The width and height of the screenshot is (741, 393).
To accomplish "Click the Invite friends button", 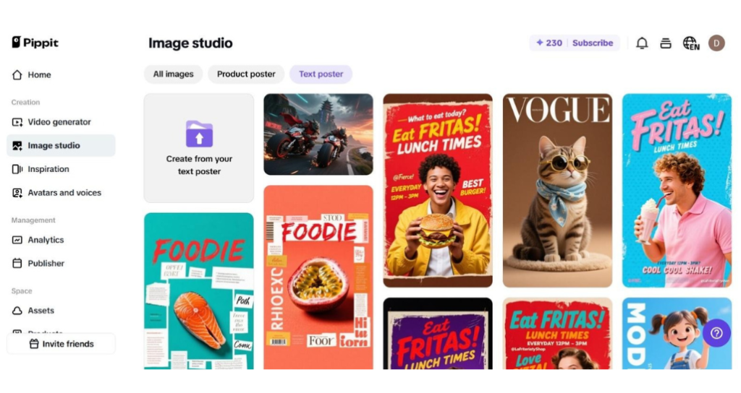I will [x=62, y=344].
